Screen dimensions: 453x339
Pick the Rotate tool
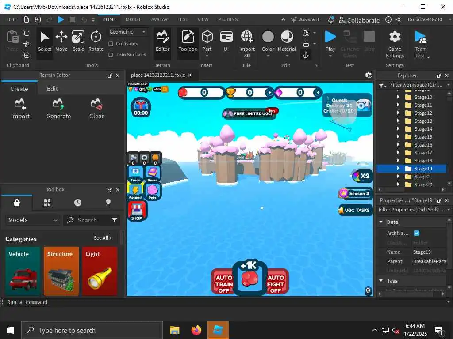tap(96, 41)
